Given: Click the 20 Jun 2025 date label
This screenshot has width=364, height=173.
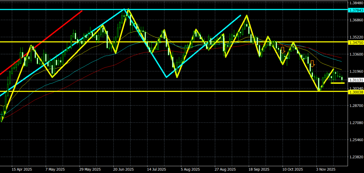Looking at the screenshot, I should pos(123,169).
